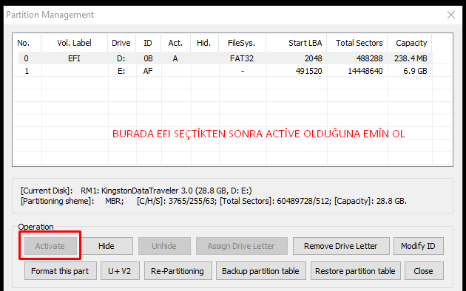Screen dimensions: 466x291
Task: Click the Hide button
Action: point(107,246)
